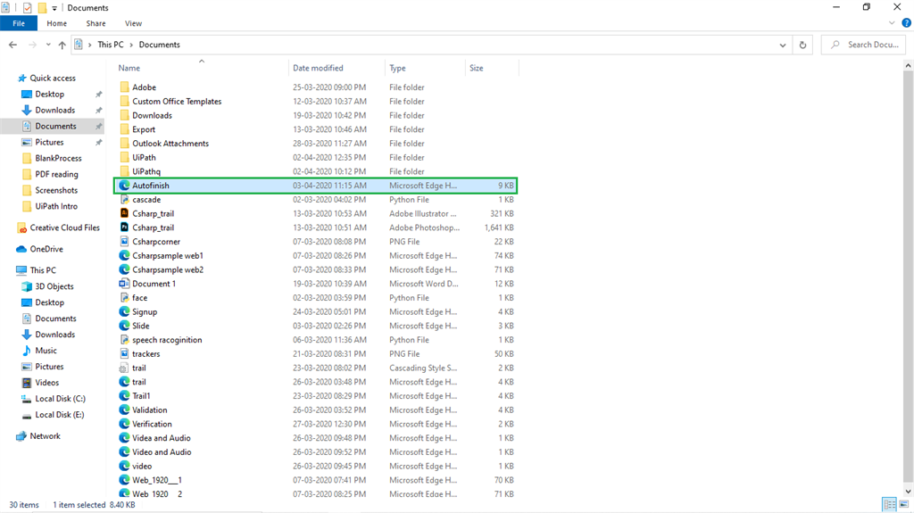Expand the address bar history dropdown
The width and height of the screenshot is (914, 513).
[x=782, y=45]
